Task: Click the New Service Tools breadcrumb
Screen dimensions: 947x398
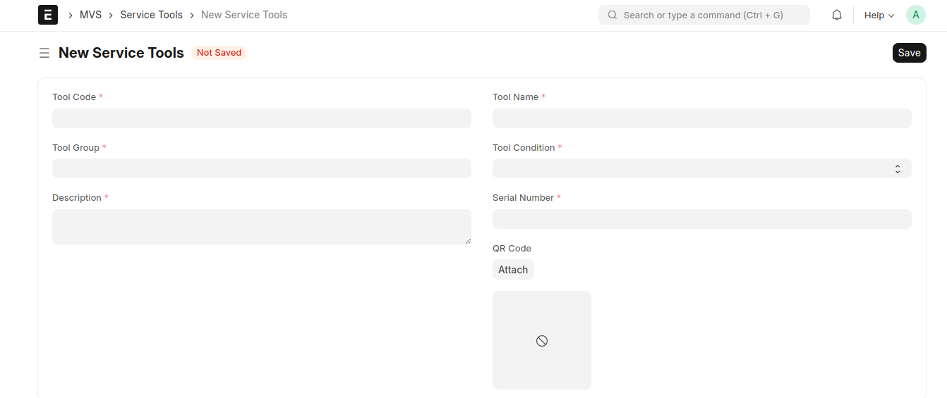Action: 244,15
